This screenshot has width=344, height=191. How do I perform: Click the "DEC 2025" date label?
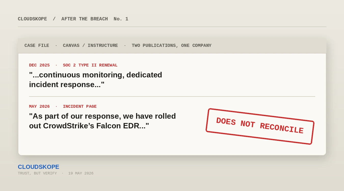pos(39,65)
